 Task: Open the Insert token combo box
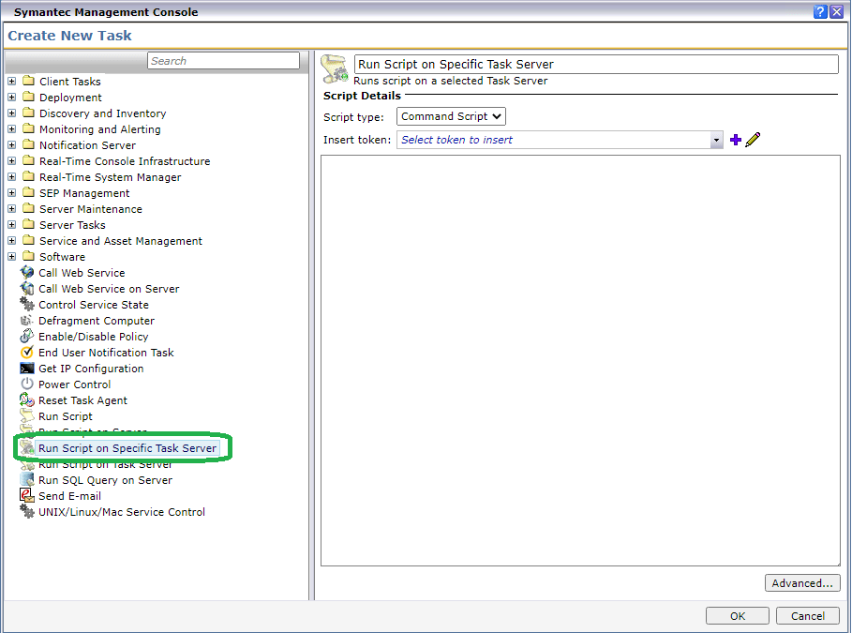click(560, 140)
